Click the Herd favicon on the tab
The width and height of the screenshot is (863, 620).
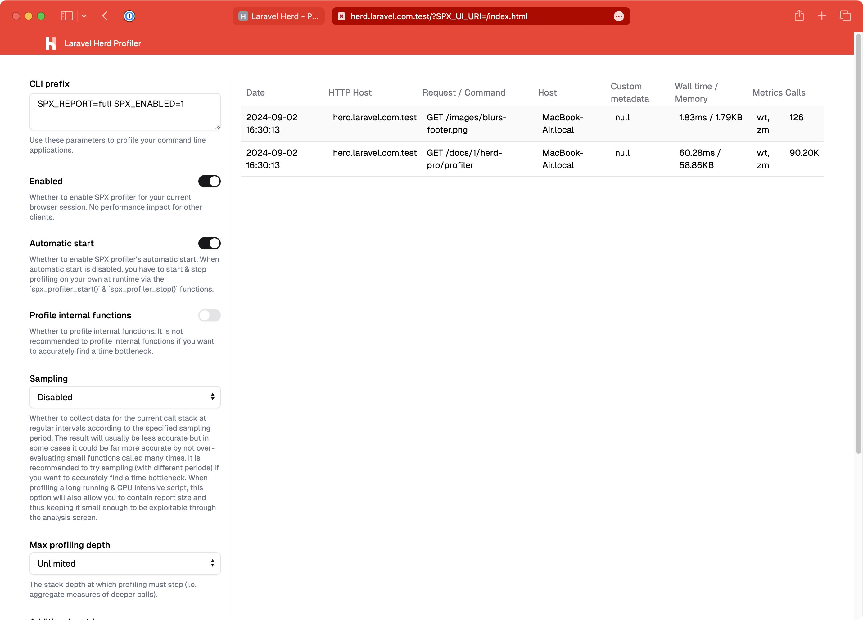click(244, 16)
